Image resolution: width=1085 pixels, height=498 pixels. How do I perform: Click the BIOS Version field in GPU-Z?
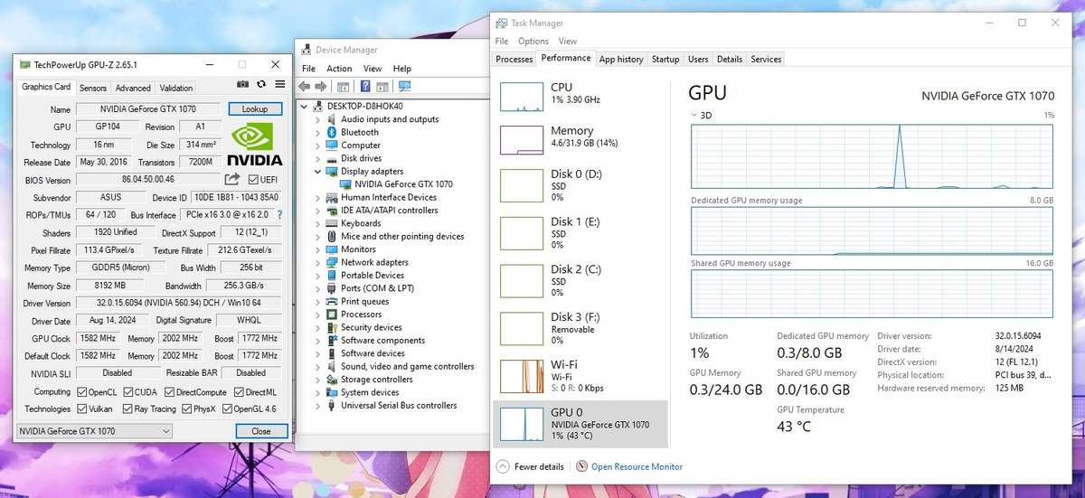pos(147,179)
